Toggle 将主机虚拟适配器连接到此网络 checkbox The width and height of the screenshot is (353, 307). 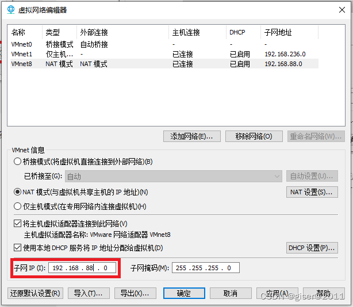click(x=17, y=224)
